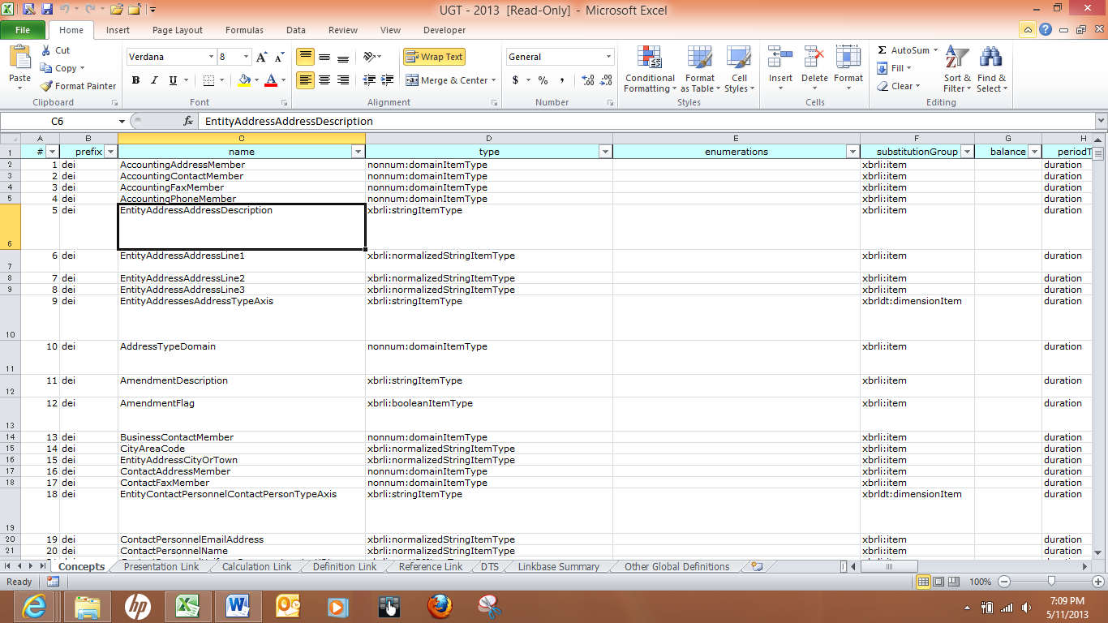This screenshot has height=623, width=1108.
Task: Click the Cell Styles icon
Action: 739,70
